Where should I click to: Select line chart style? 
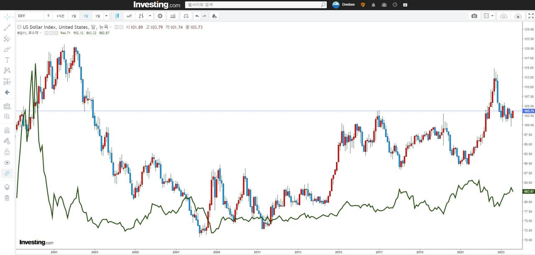tap(129, 16)
